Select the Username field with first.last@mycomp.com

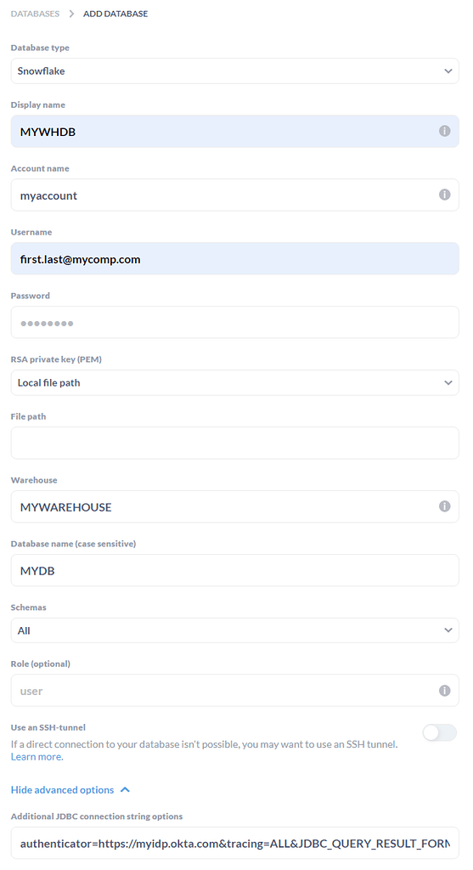234,258
